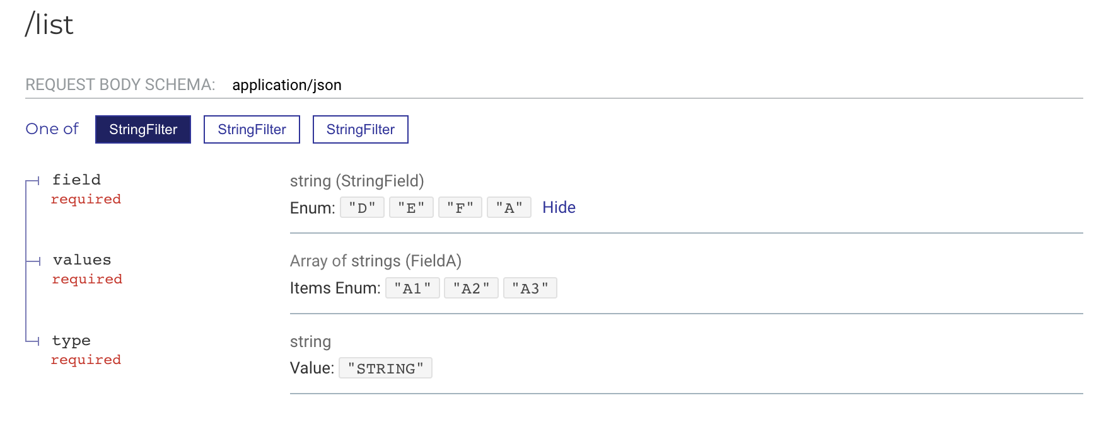Viewport: 1111px width, 427px height.
Task: Click the "E" enum value chip
Action: (x=410, y=207)
